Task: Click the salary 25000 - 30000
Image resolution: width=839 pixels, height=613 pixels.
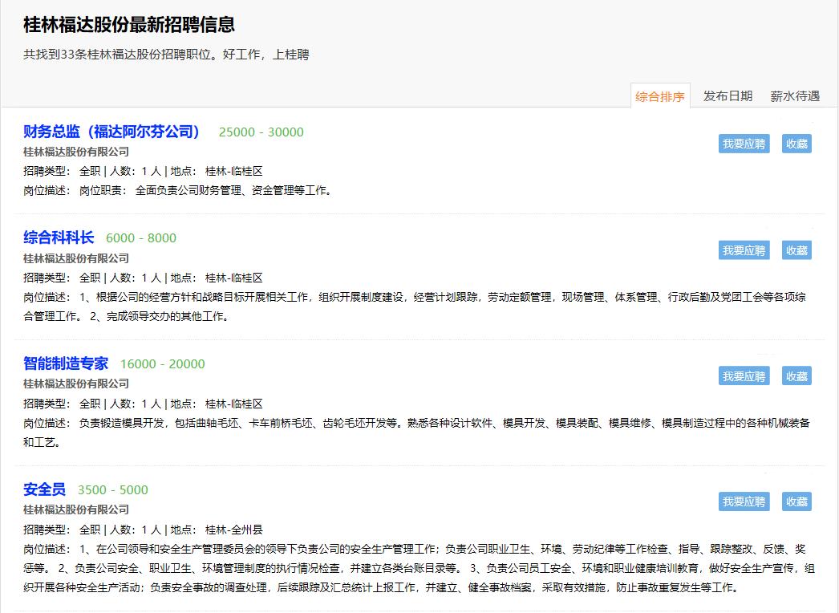Action: (261, 132)
